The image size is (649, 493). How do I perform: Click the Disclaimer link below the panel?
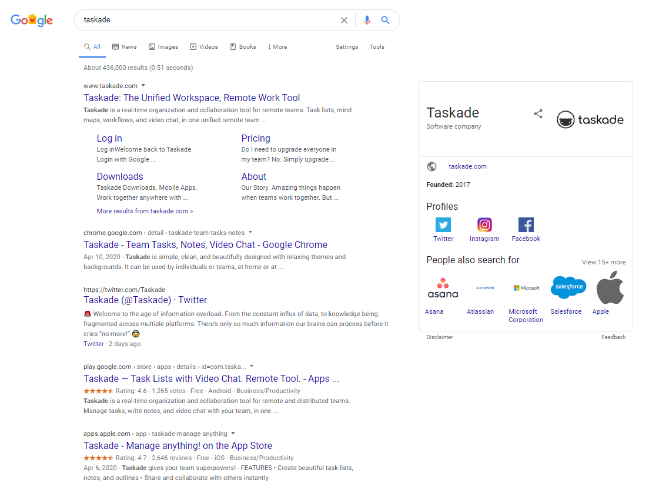tap(440, 337)
